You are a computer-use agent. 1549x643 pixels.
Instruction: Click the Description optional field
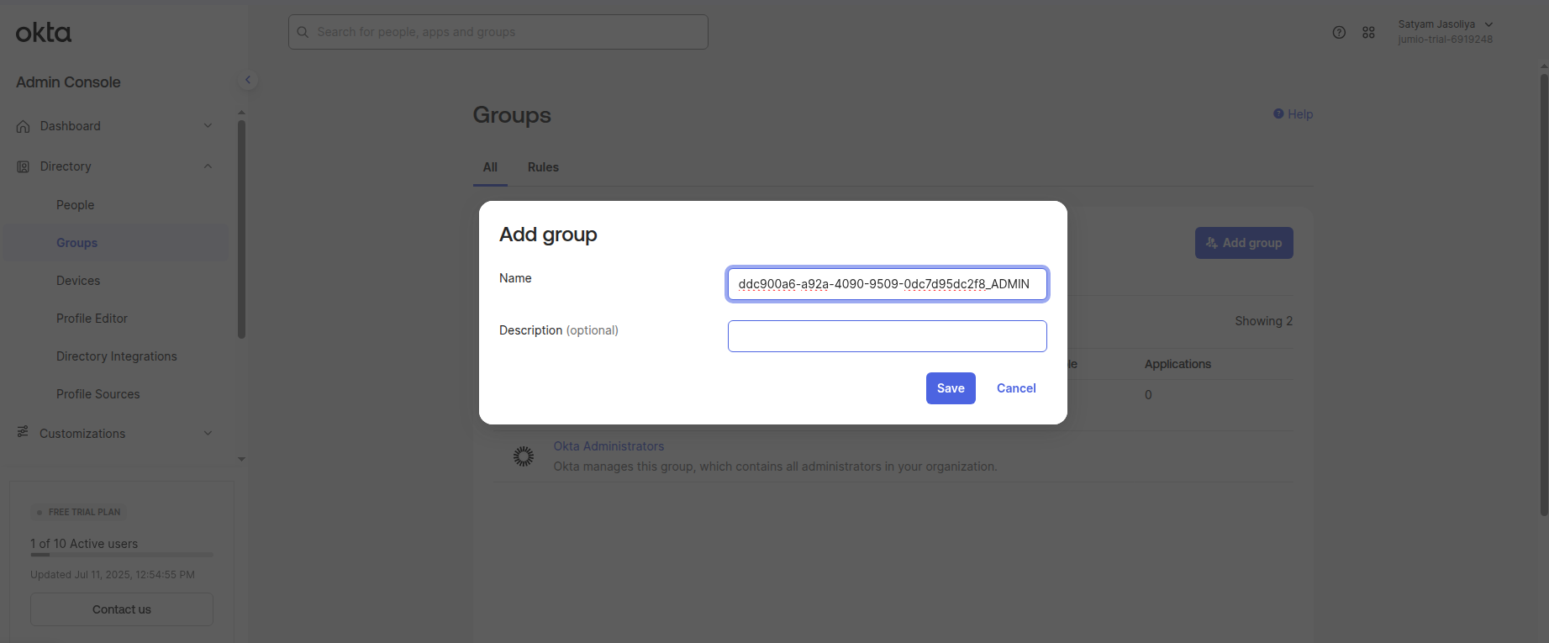coord(887,336)
